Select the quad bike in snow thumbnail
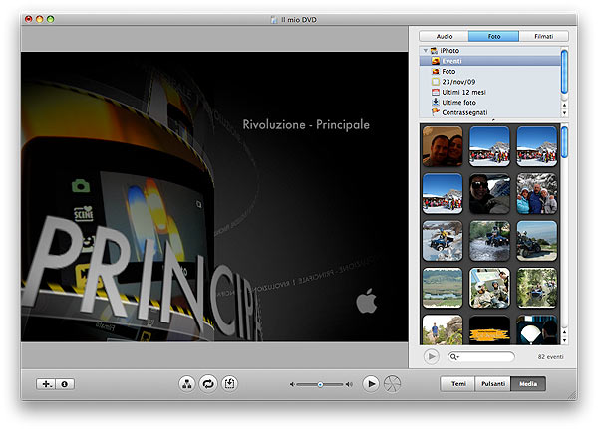Image resolution: width=598 pixels, height=429 pixels. pos(443,241)
